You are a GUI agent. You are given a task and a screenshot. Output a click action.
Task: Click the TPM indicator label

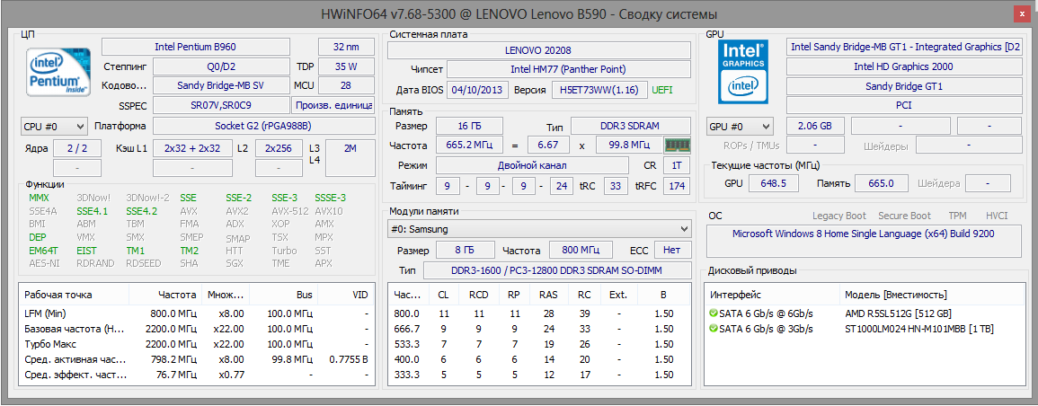[957, 216]
